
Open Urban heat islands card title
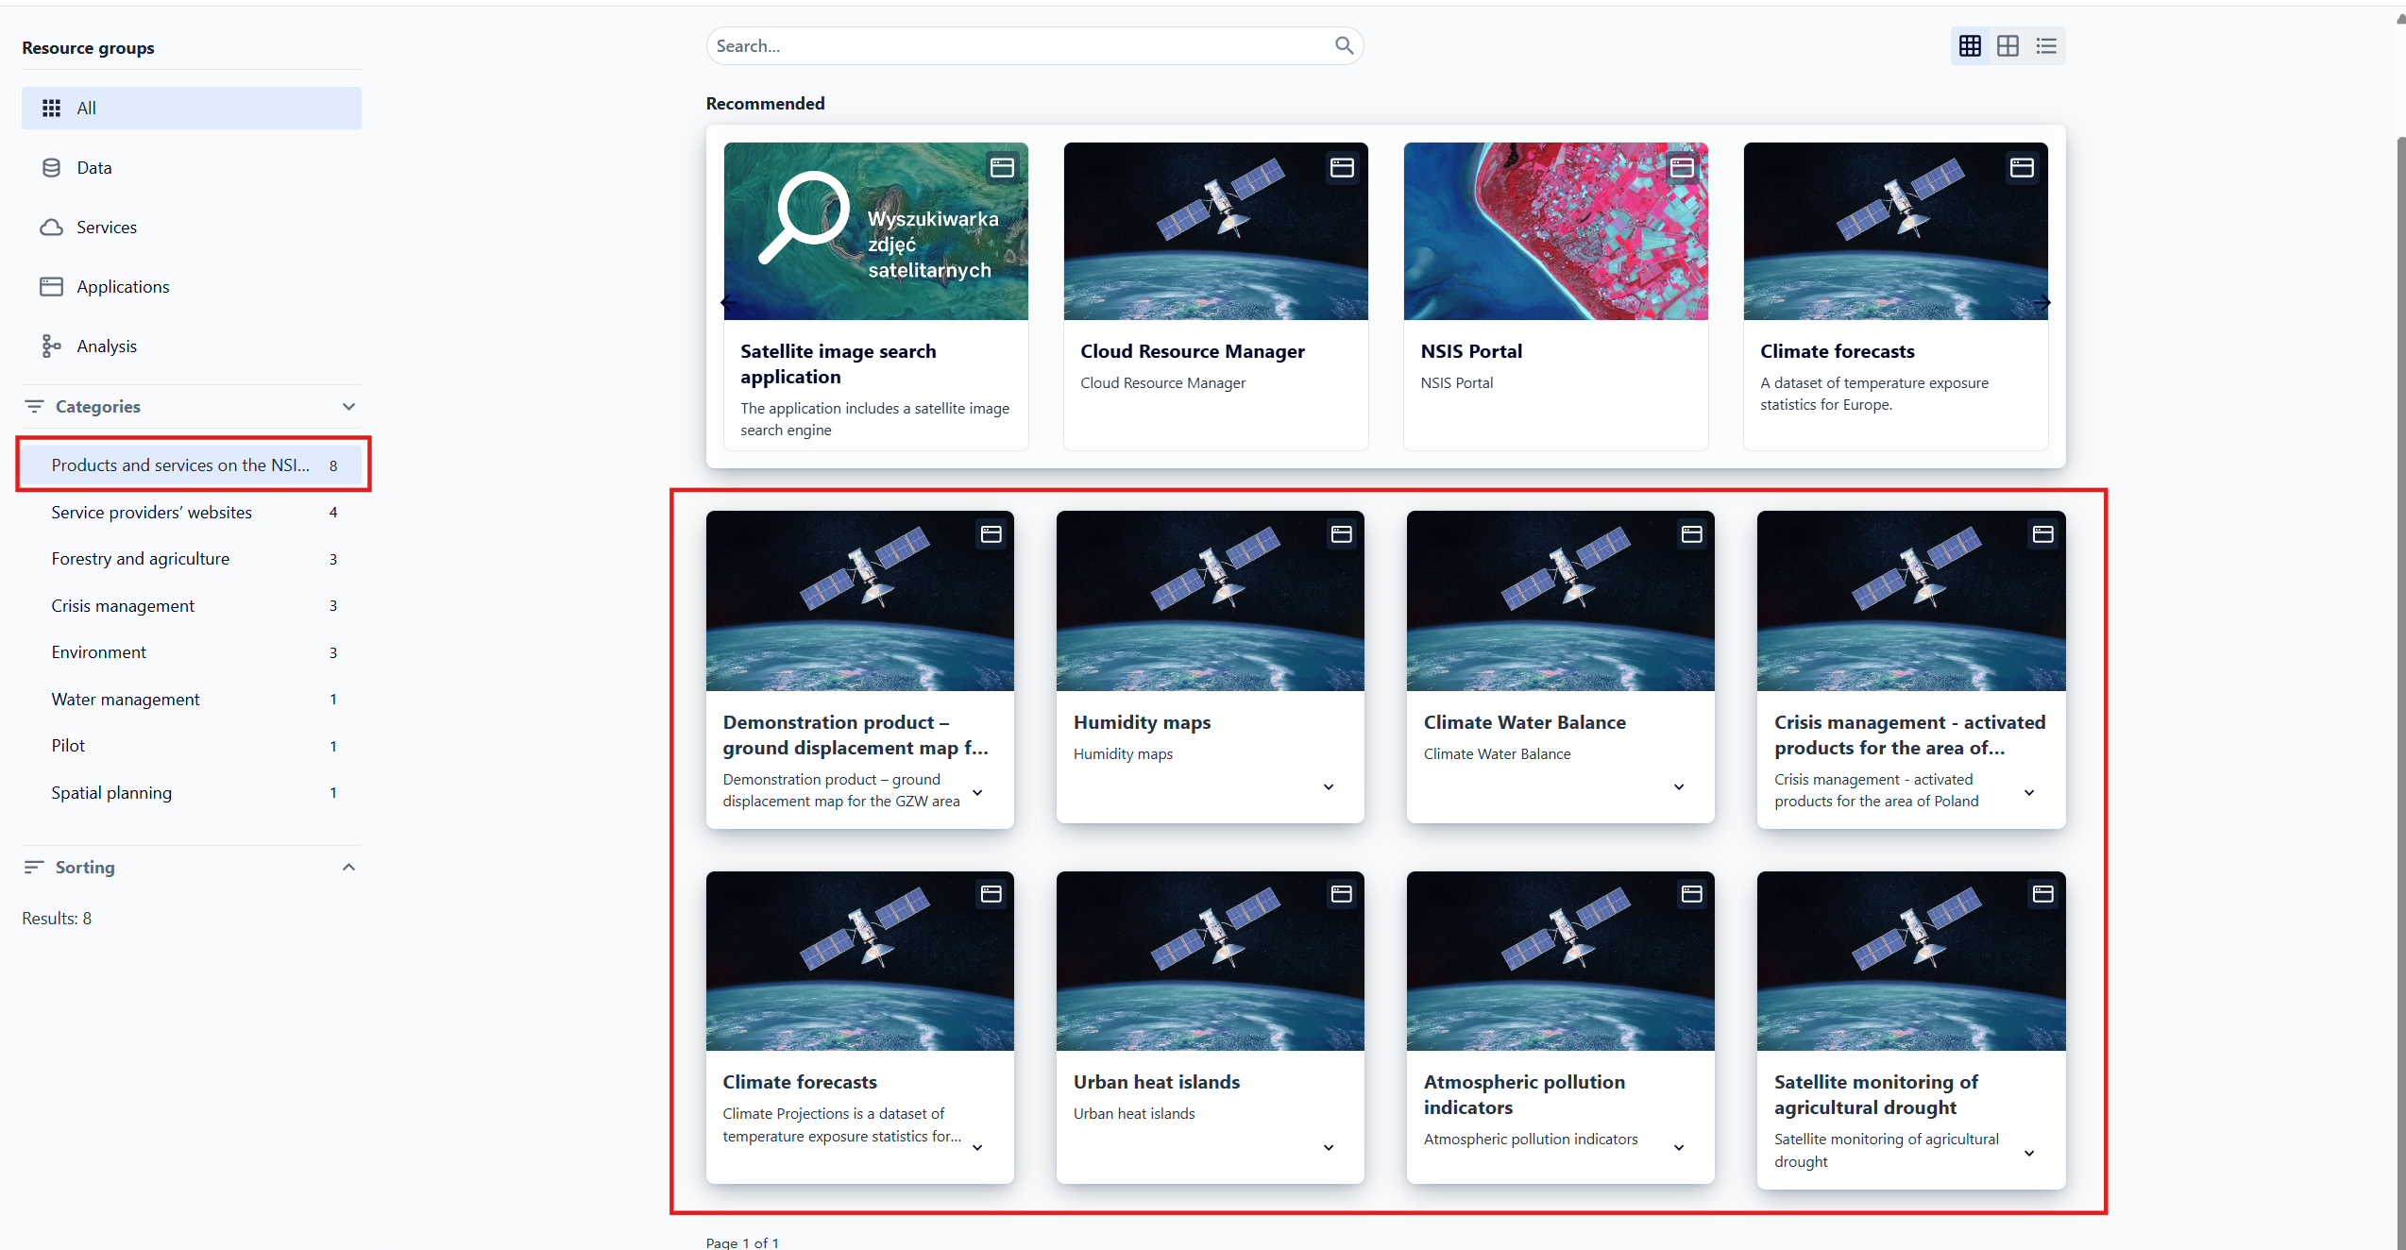[x=1156, y=1082]
